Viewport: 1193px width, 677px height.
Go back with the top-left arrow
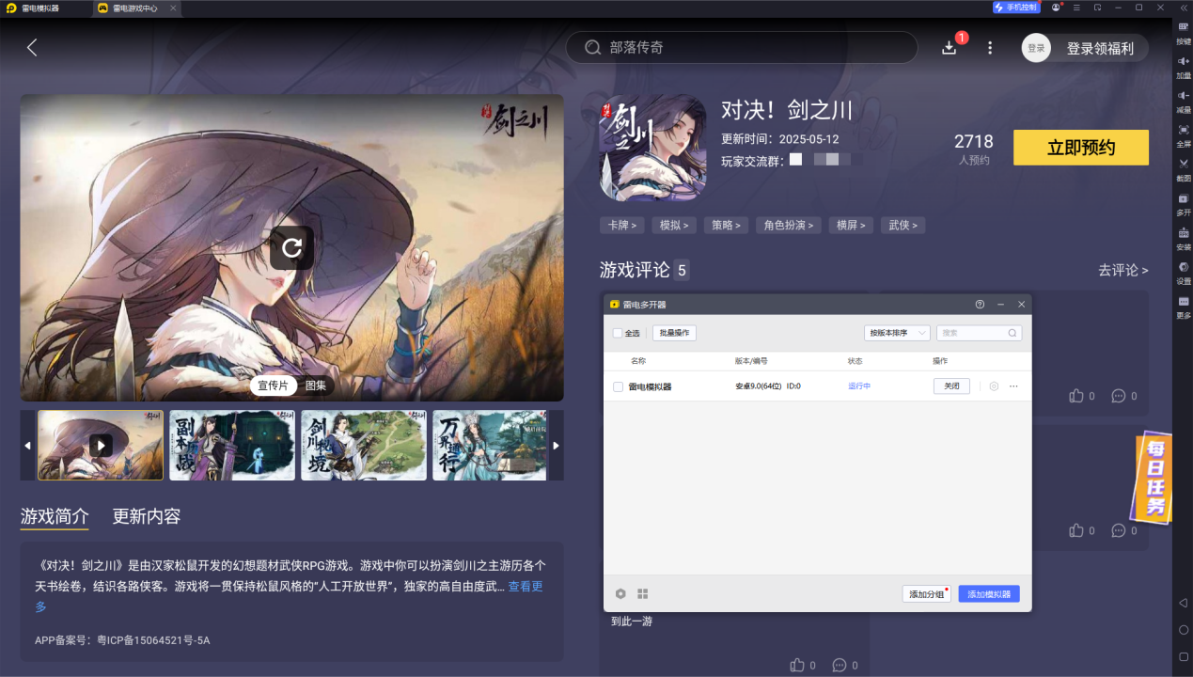point(32,47)
